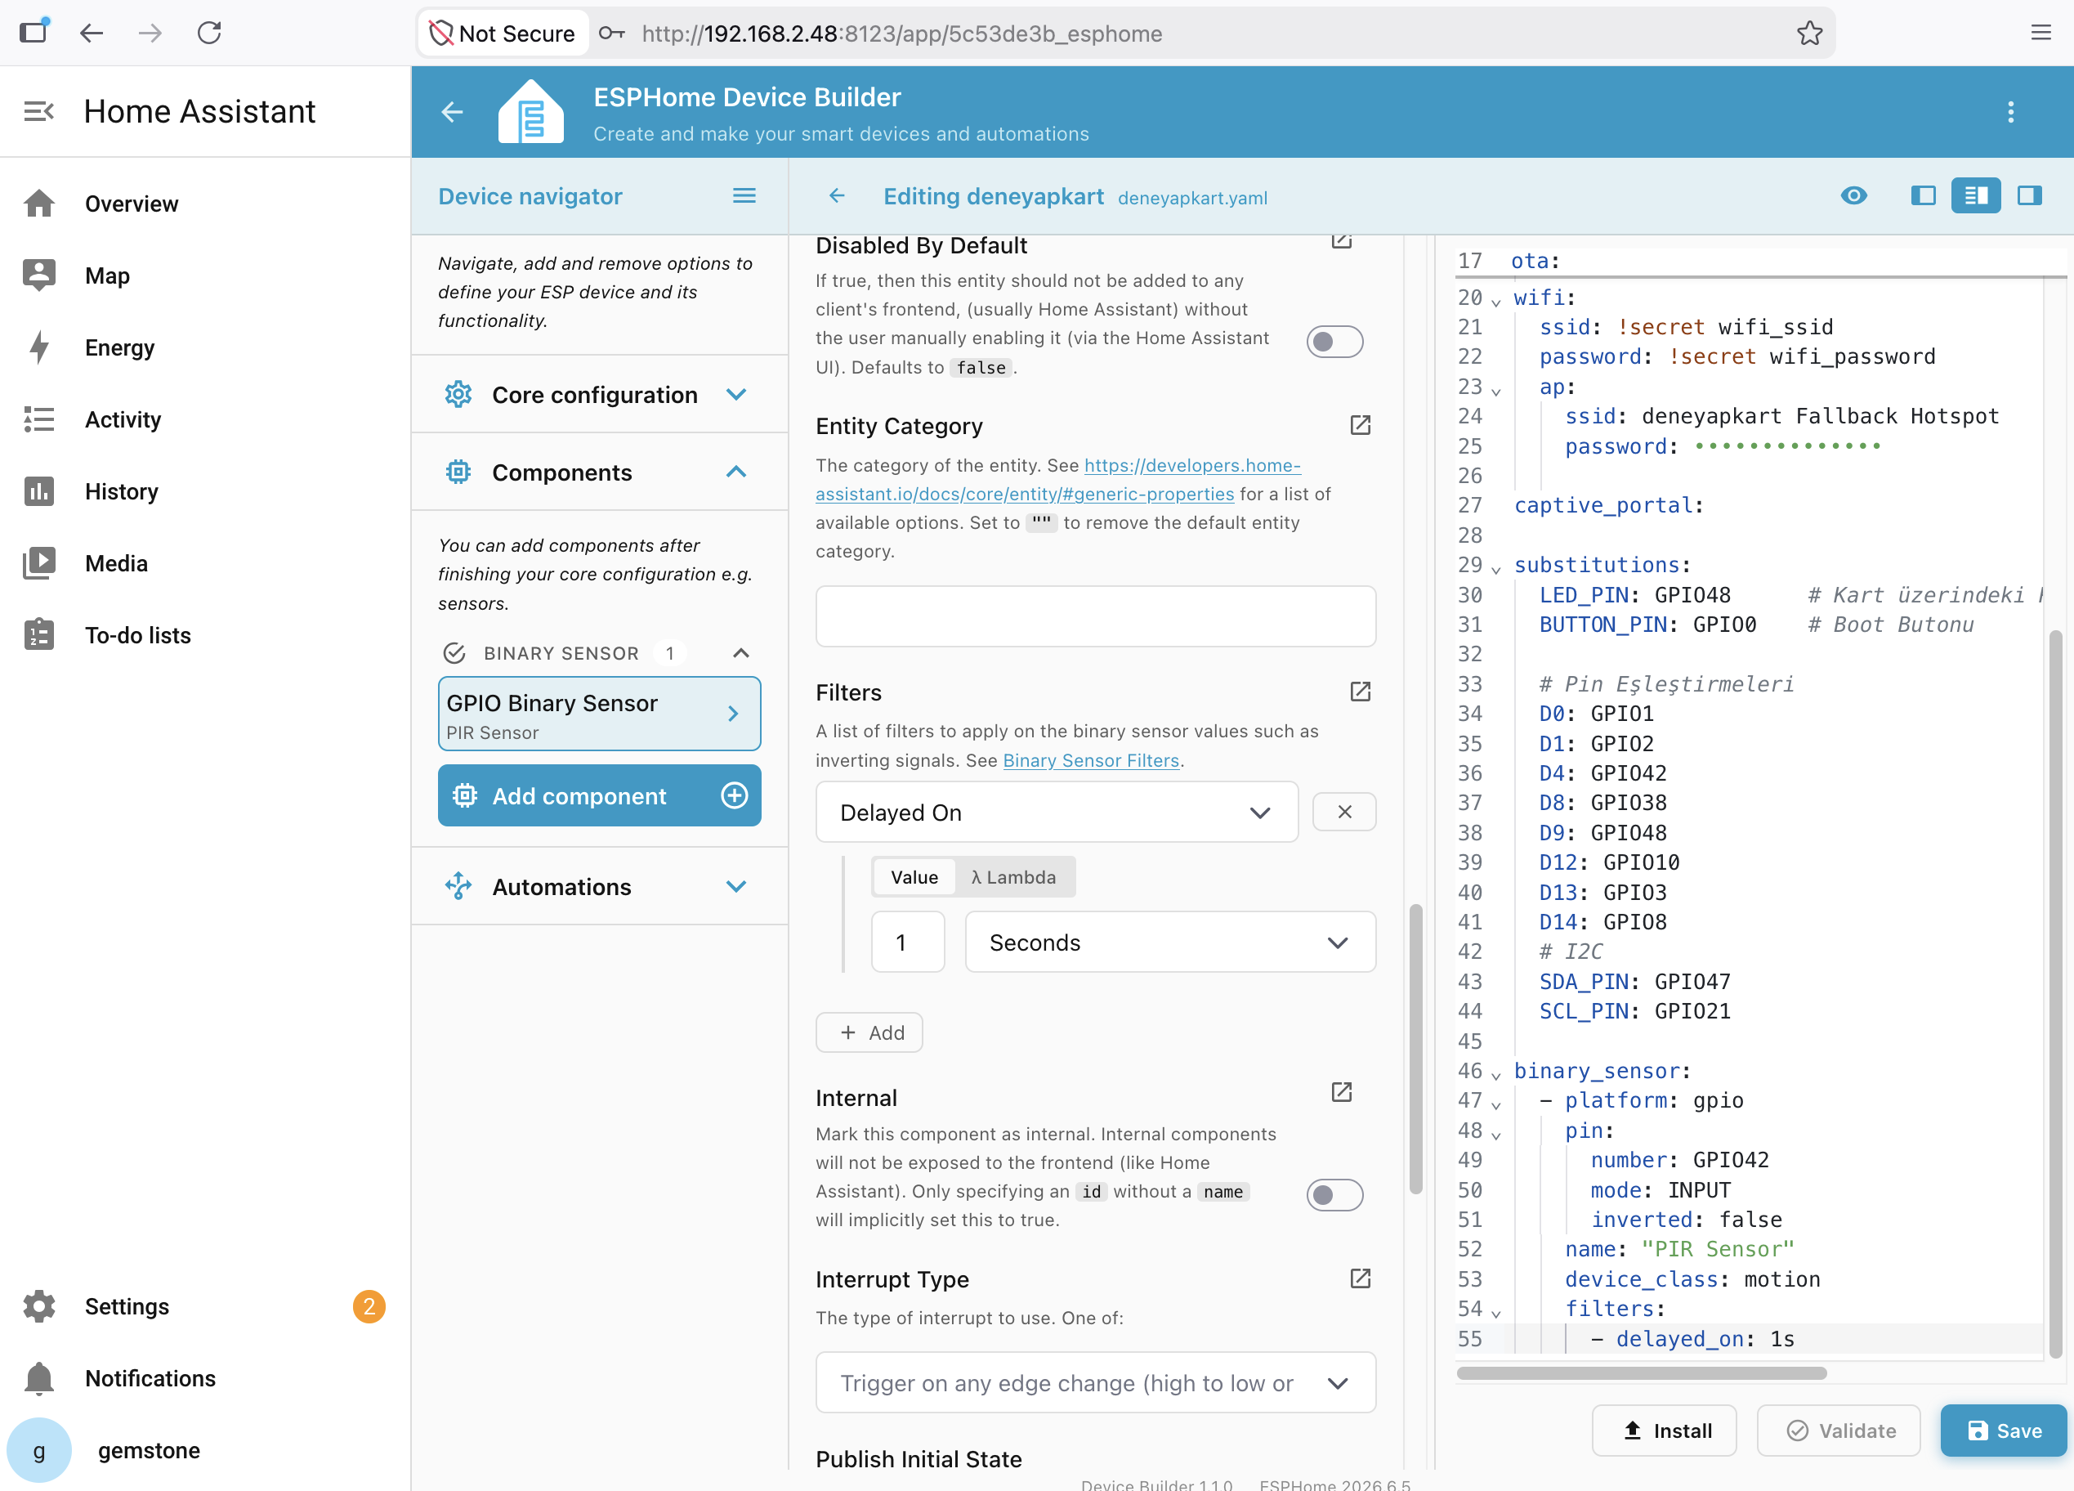This screenshot has width=2074, height=1491.
Task: Fold the wifi block at line 20
Action: click(1496, 301)
